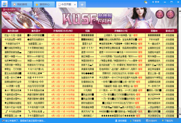The image size is (181, 123).
Task: Click the announcement megaphone news ticker
Action: coord(24,121)
